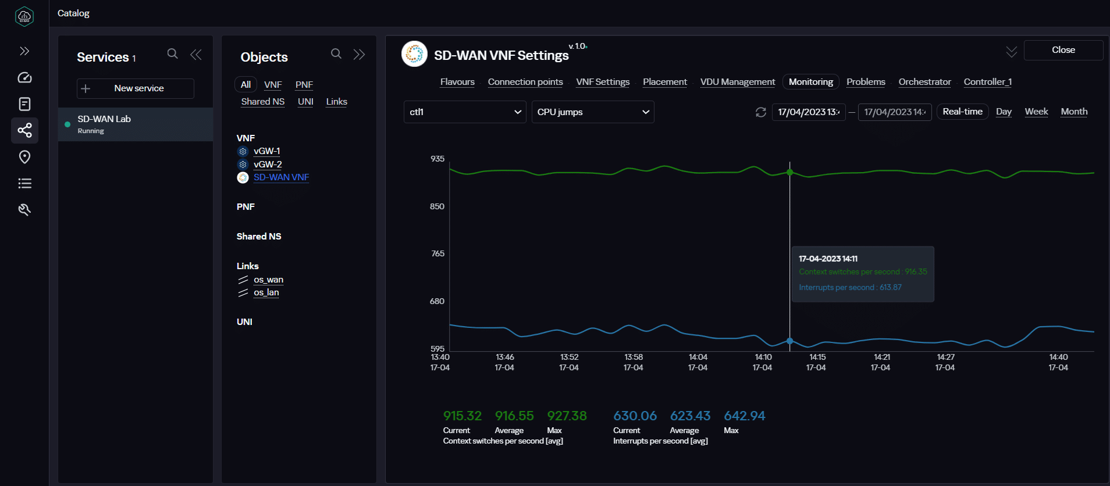Set chart range to Week
The height and width of the screenshot is (486, 1110).
click(1036, 112)
